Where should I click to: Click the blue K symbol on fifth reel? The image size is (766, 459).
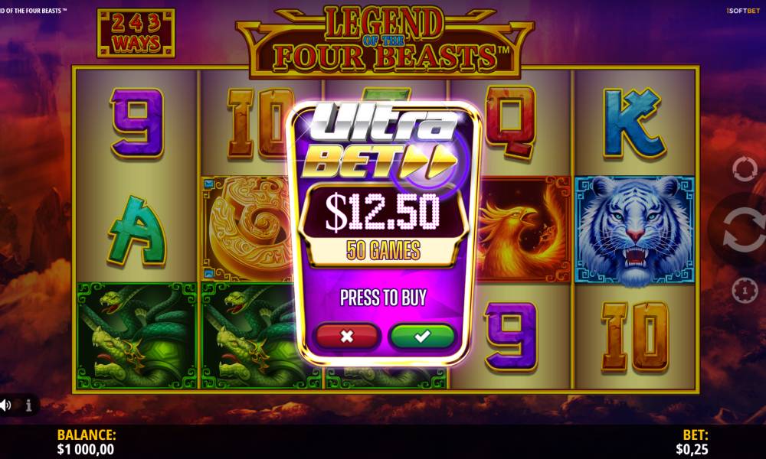(633, 123)
